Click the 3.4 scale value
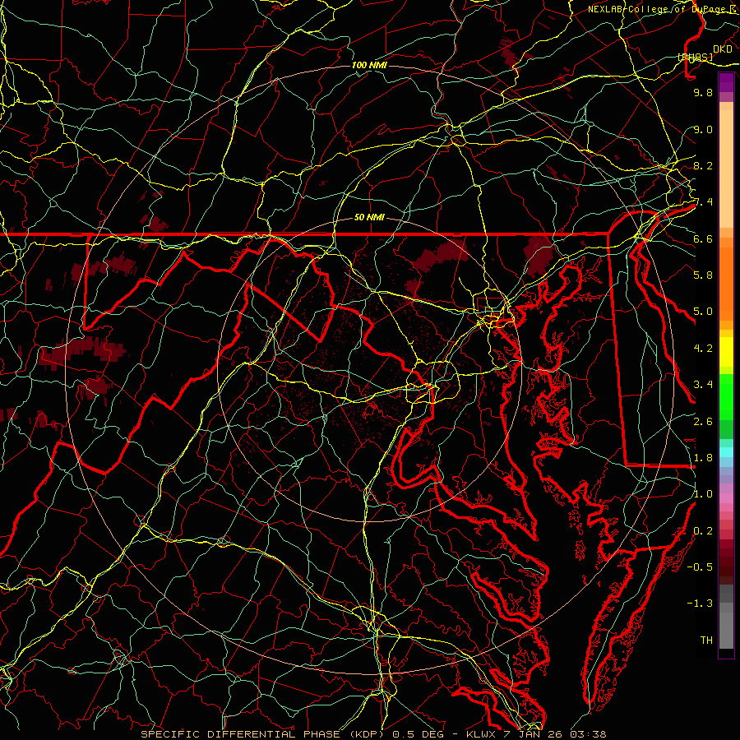Image resolution: width=740 pixels, height=740 pixels. pyautogui.click(x=703, y=384)
